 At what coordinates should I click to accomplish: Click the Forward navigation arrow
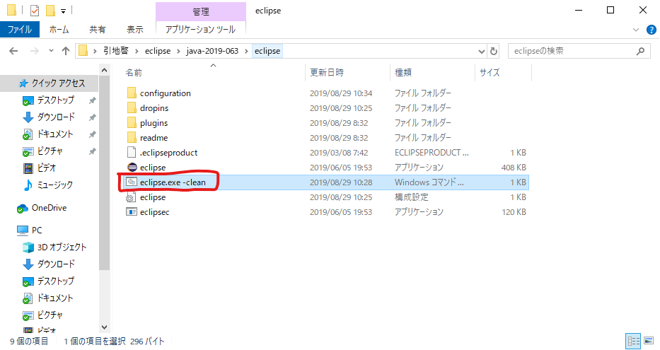35,51
